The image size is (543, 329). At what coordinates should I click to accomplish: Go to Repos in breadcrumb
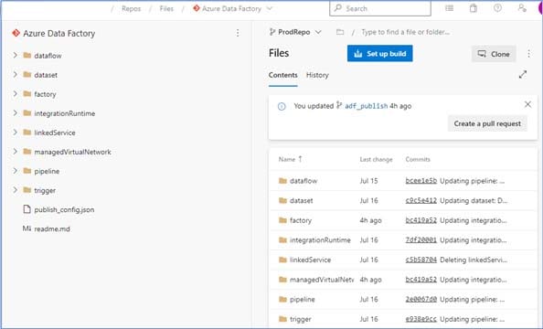(x=132, y=8)
